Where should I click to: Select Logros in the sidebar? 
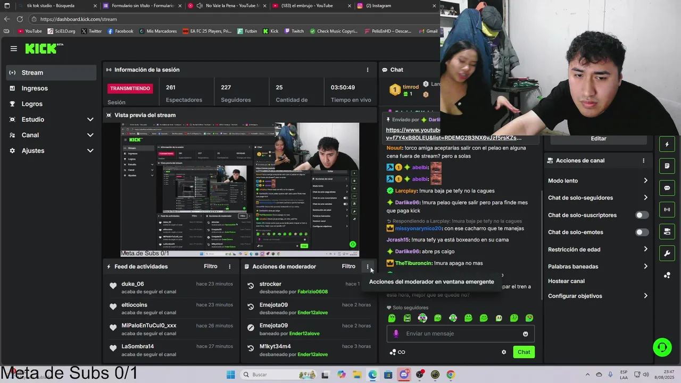point(52,104)
